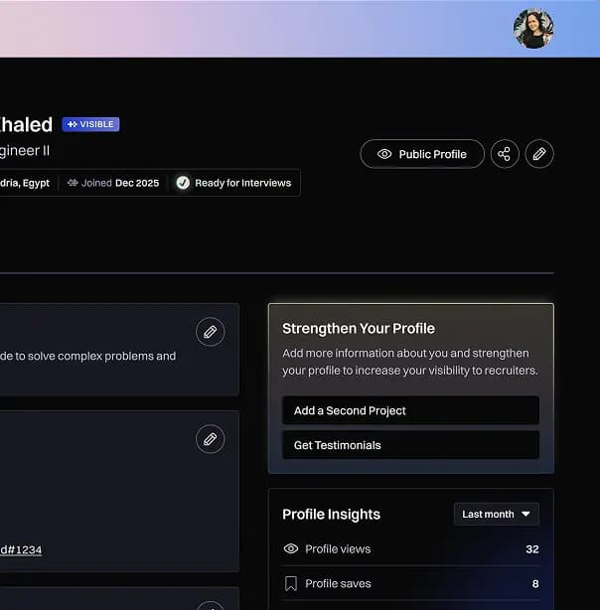This screenshot has height=610, width=600.
Task: Click the pencil icon in the d#1234 card
Action: (x=210, y=439)
